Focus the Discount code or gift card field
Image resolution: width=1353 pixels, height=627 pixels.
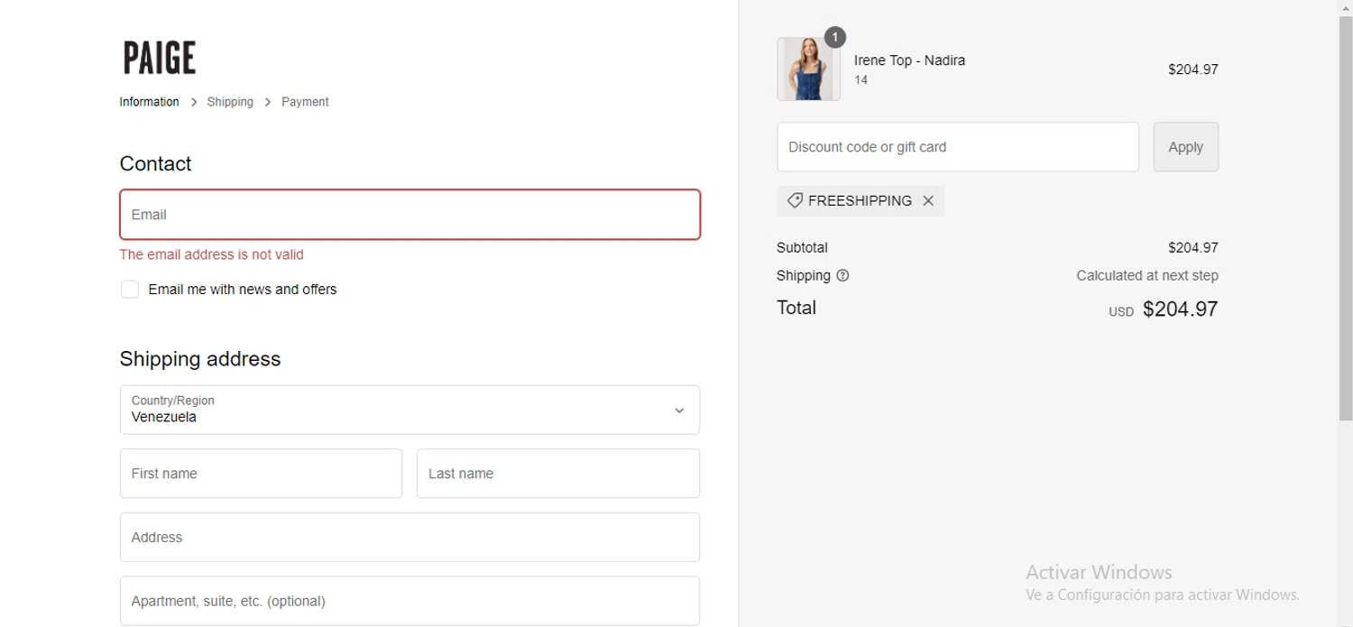tap(958, 147)
